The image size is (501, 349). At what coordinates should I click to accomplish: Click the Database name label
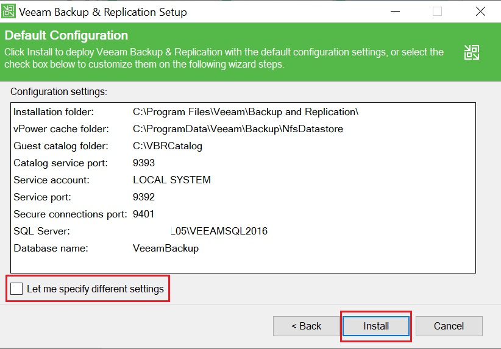coord(51,248)
